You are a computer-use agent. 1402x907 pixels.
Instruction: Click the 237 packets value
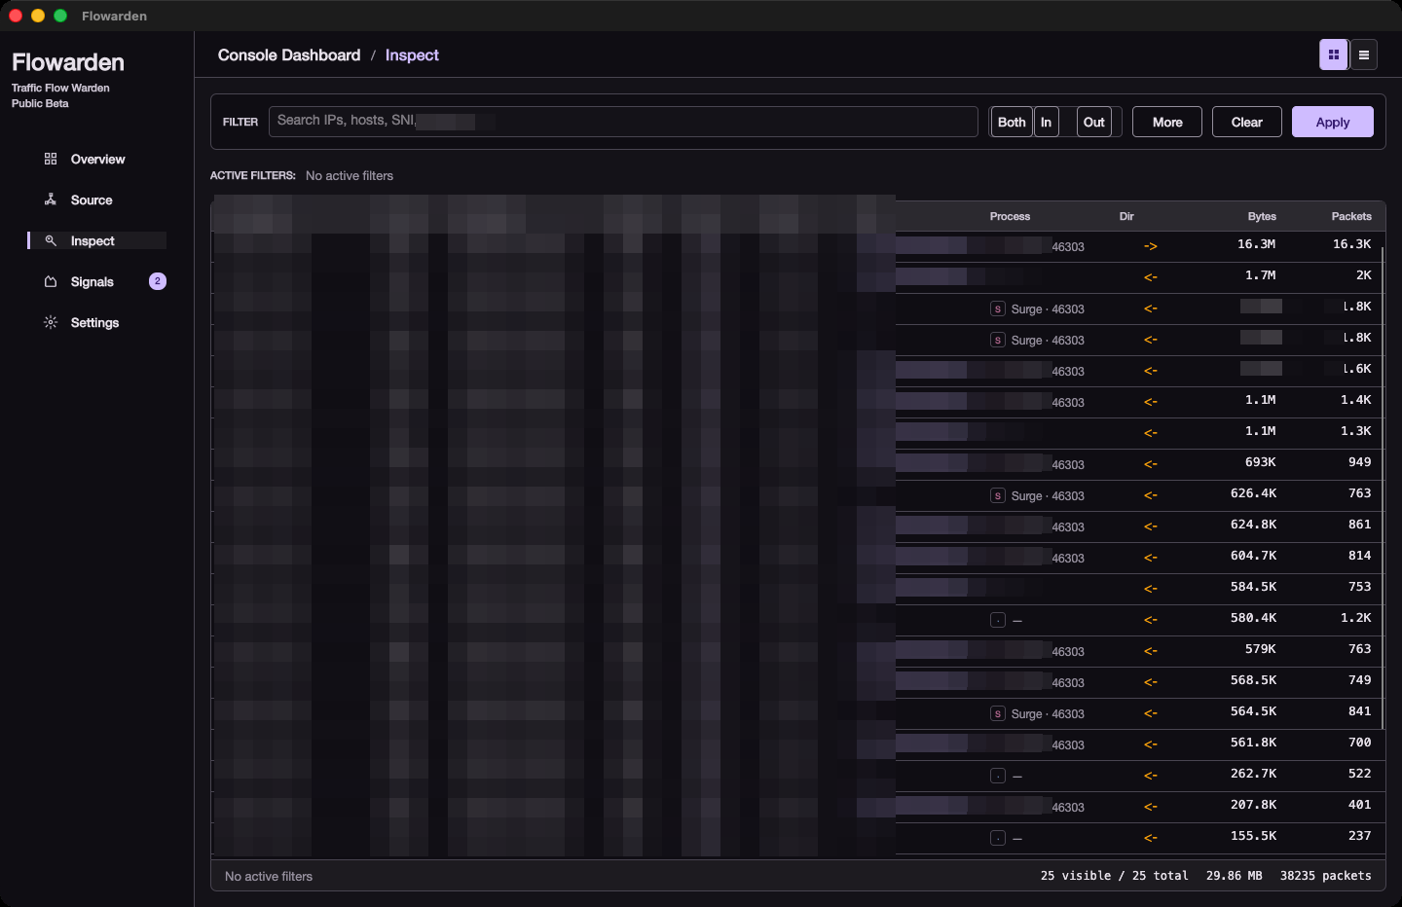tap(1359, 836)
